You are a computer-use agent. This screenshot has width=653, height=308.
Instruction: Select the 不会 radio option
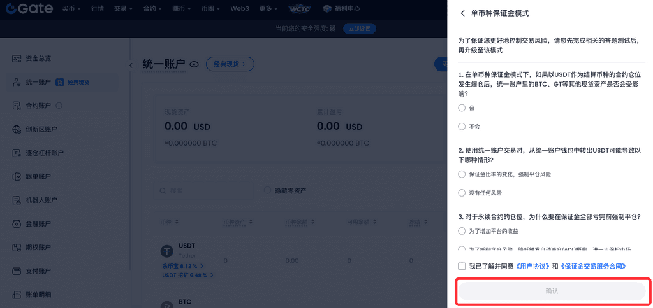coord(462,127)
